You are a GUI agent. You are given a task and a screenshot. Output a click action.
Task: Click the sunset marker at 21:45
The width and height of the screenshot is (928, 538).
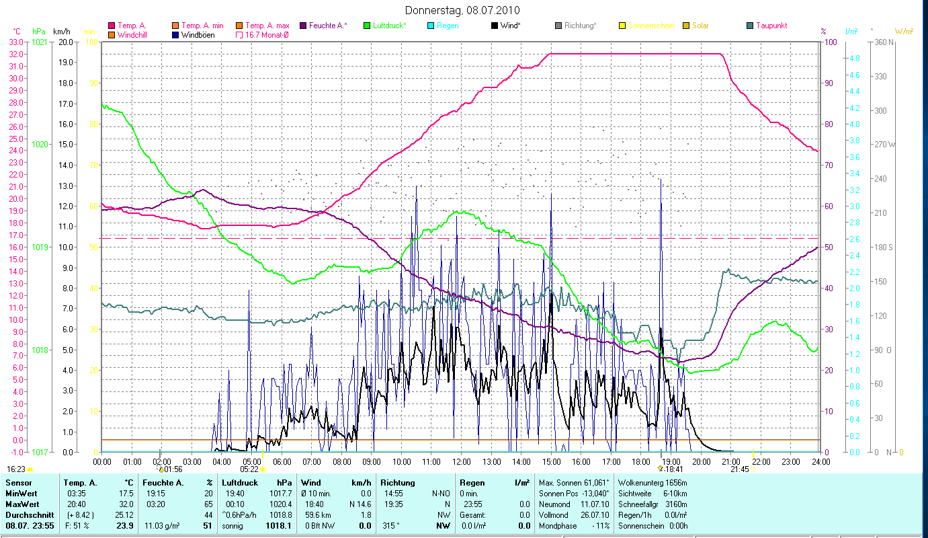click(753, 469)
